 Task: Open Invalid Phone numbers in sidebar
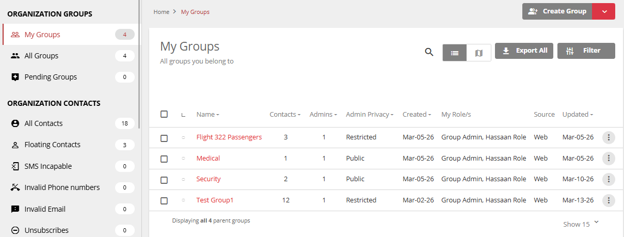pos(62,187)
